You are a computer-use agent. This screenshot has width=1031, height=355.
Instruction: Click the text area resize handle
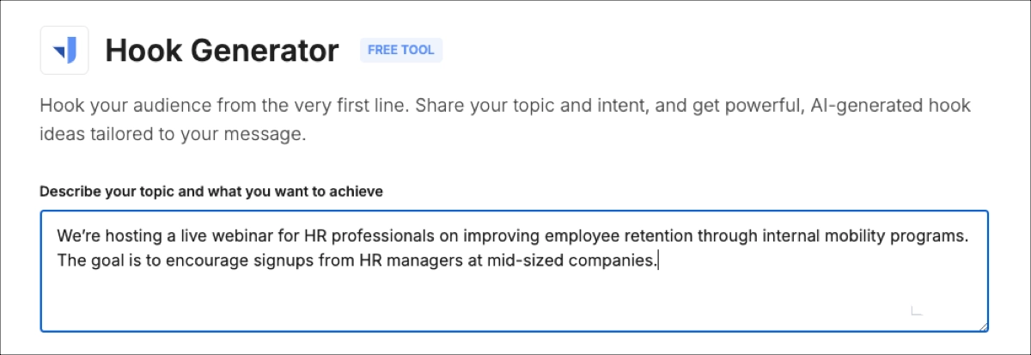click(x=982, y=326)
